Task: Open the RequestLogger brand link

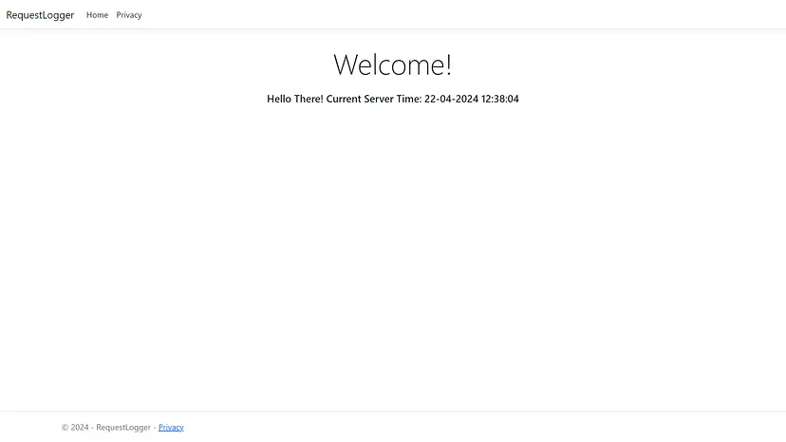Action: [x=40, y=15]
